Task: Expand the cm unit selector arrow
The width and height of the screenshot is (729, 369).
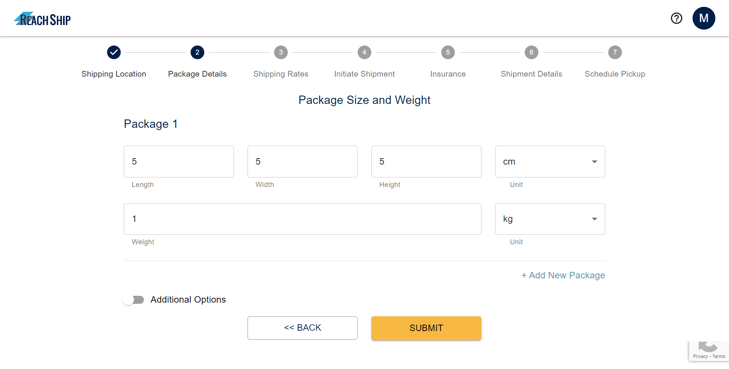Action: click(x=595, y=161)
